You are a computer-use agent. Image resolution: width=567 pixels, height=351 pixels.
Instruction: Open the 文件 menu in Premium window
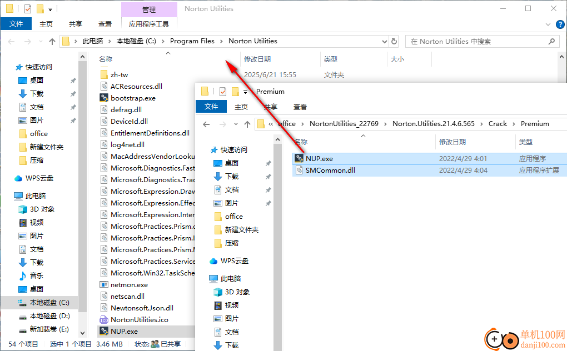tap(211, 107)
